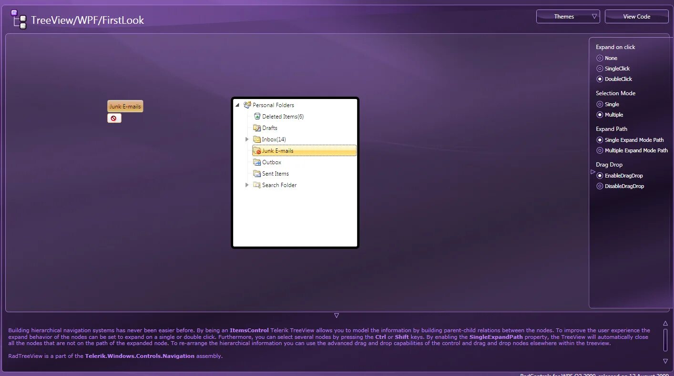Toggle the description panel arrow below the demo
The height and width of the screenshot is (376, 674).
tap(337, 316)
